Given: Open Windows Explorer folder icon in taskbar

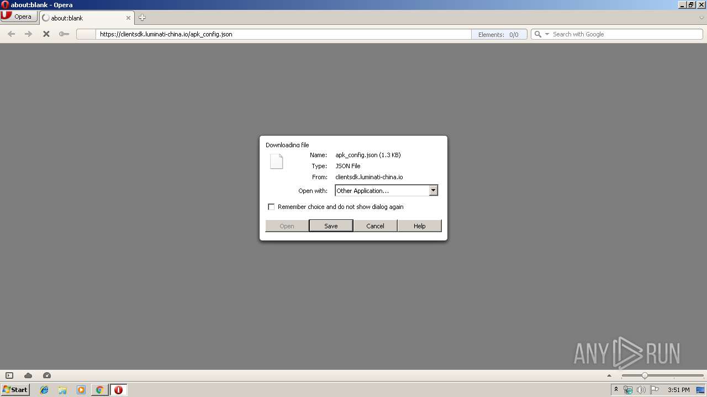Looking at the screenshot, I should (x=62, y=390).
